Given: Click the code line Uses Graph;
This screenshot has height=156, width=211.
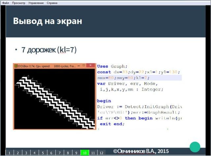Looking at the screenshot, I should pos(112,66).
